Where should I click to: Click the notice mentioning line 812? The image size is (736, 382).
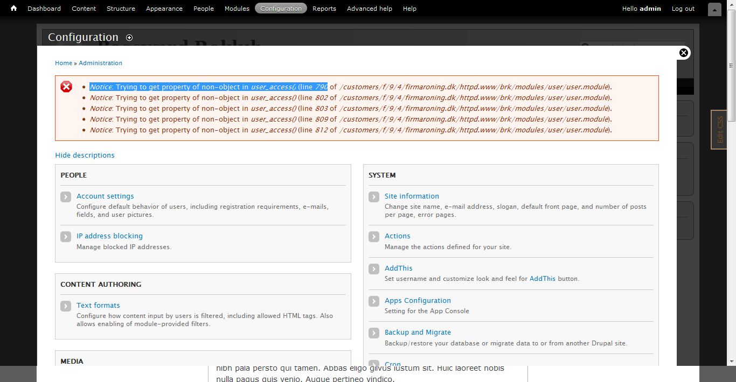(351, 130)
